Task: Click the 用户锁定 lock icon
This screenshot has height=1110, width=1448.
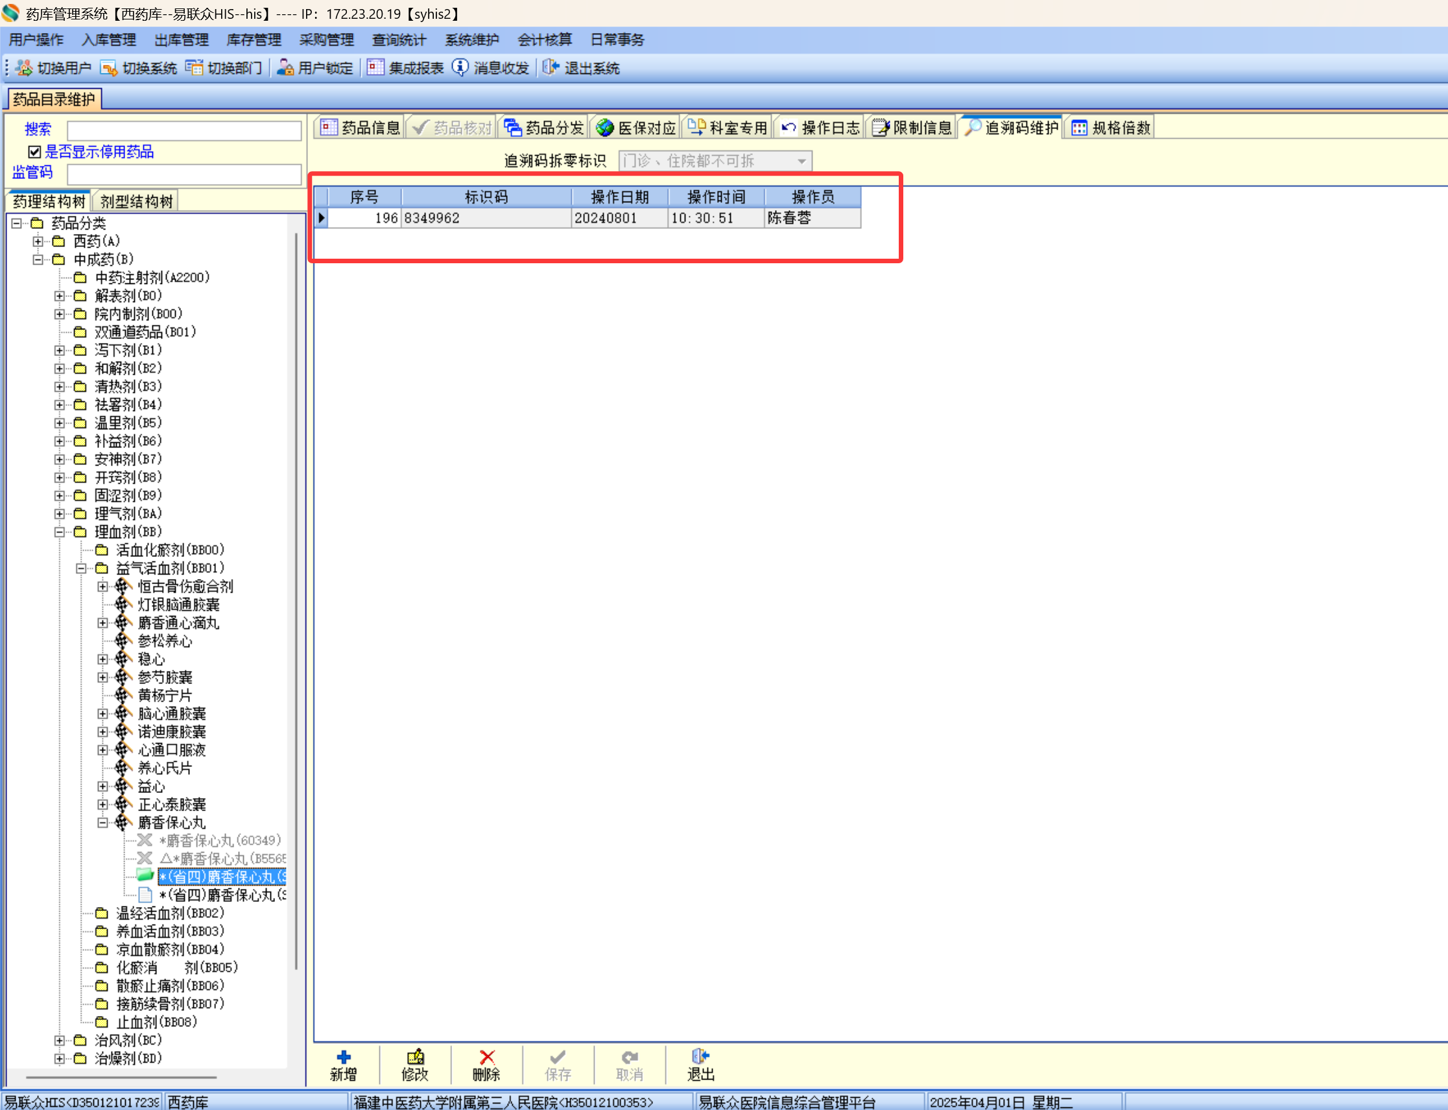Action: tap(285, 68)
